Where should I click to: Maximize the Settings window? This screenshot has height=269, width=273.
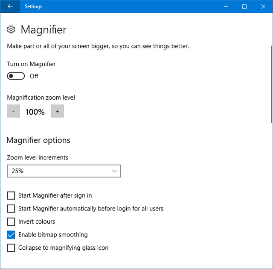pyautogui.click(x=244, y=6)
